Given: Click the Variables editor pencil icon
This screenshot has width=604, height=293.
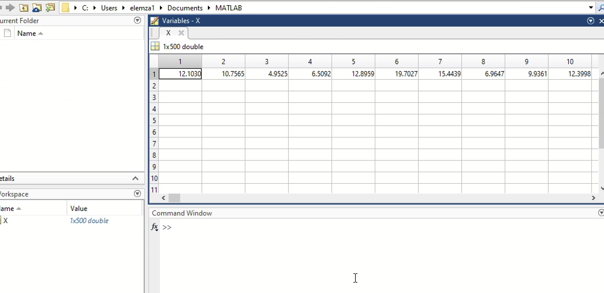Looking at the screenshot, I should [155, 21].
